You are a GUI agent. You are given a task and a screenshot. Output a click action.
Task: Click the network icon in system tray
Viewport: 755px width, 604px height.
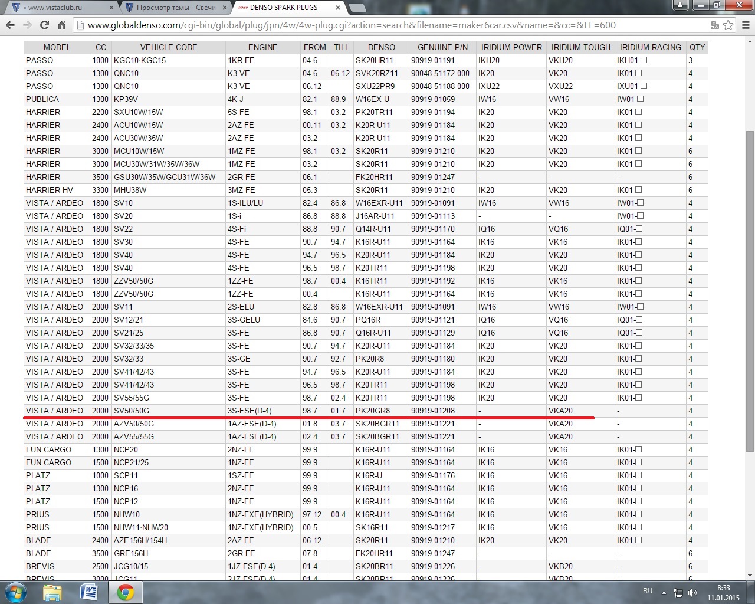(678, 593)
